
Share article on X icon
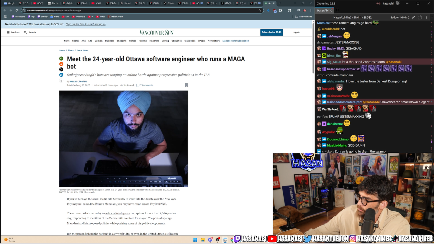coord(61,69)
